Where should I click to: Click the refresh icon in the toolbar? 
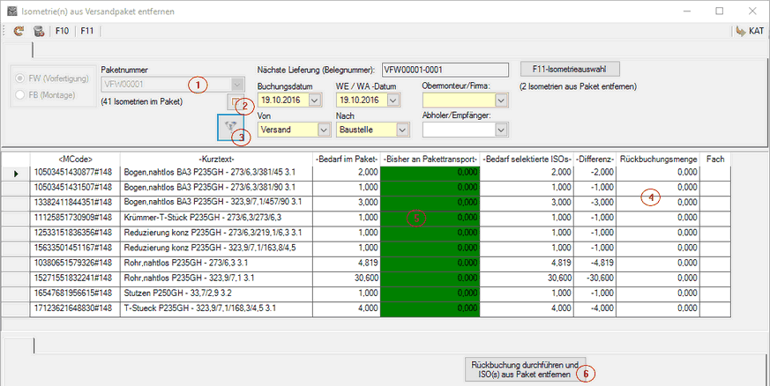19,31
